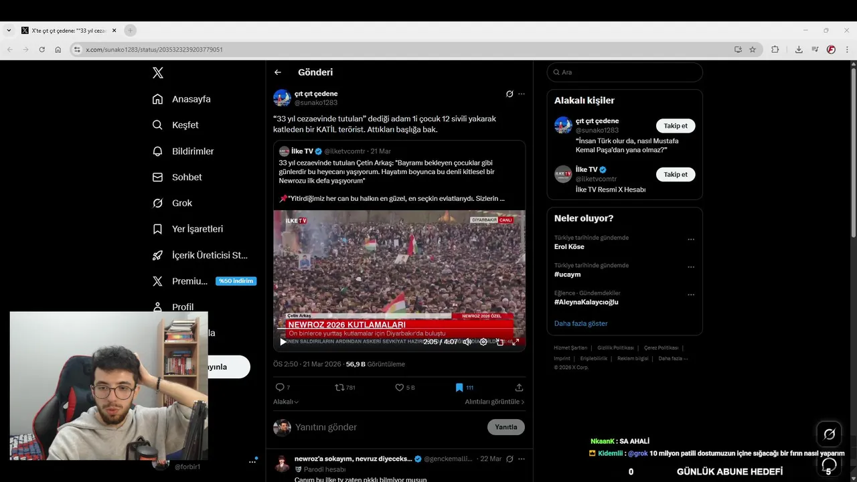Open browser tab search dropdown
Image resolution: width=857 pixels, height=482 pixels.
point(9,30)
